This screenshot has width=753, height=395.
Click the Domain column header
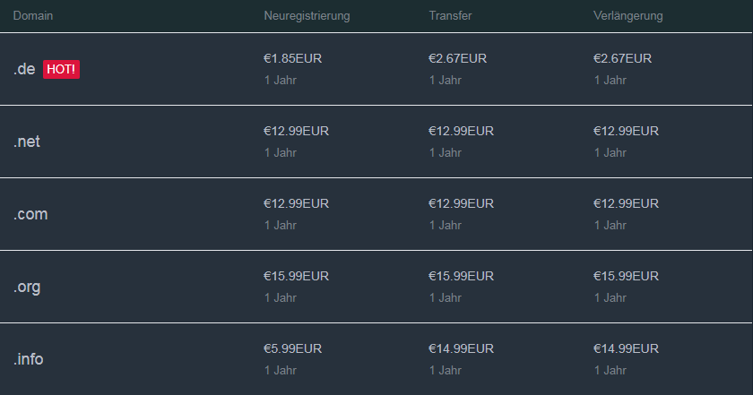click(33, 15)
